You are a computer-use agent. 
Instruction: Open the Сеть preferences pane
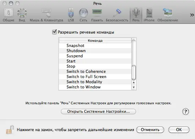coord(83,15)
